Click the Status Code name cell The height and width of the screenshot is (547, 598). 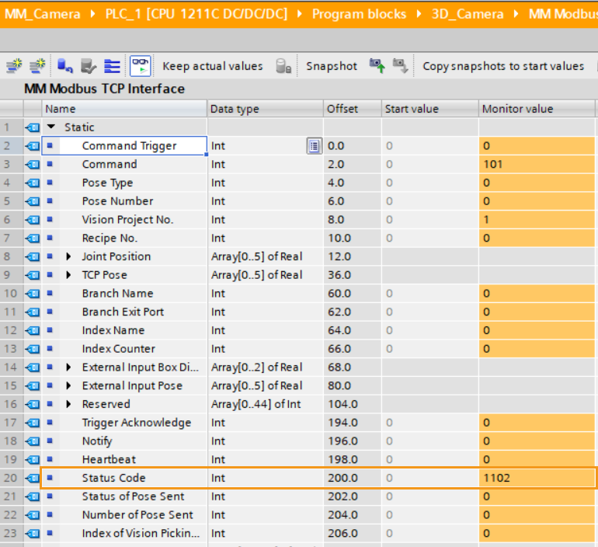pos(113,478)
